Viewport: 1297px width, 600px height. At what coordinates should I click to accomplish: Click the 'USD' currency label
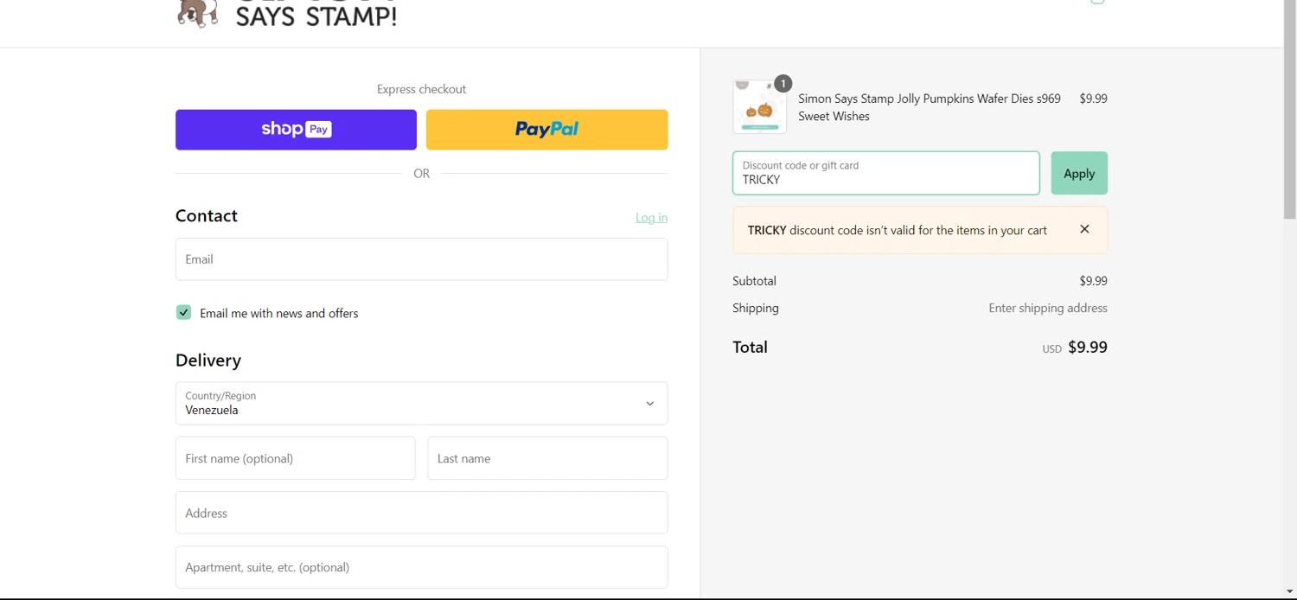click(1051, 349)
